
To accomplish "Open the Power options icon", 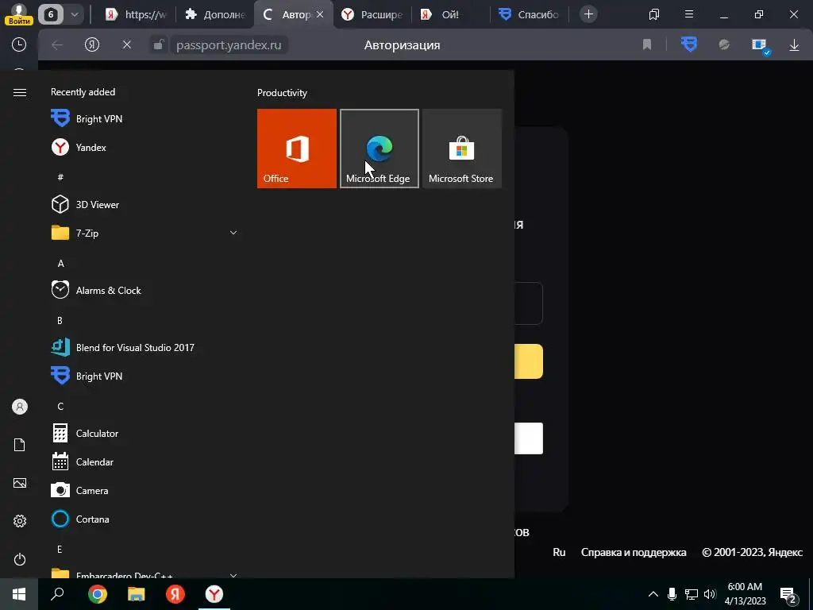I will coord(20,559).
